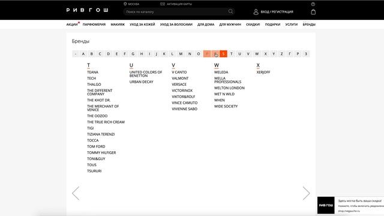This screenshot has height=216, width=384.
Task: Open the XERJOFF brand
Action: [x=263, y=72]
